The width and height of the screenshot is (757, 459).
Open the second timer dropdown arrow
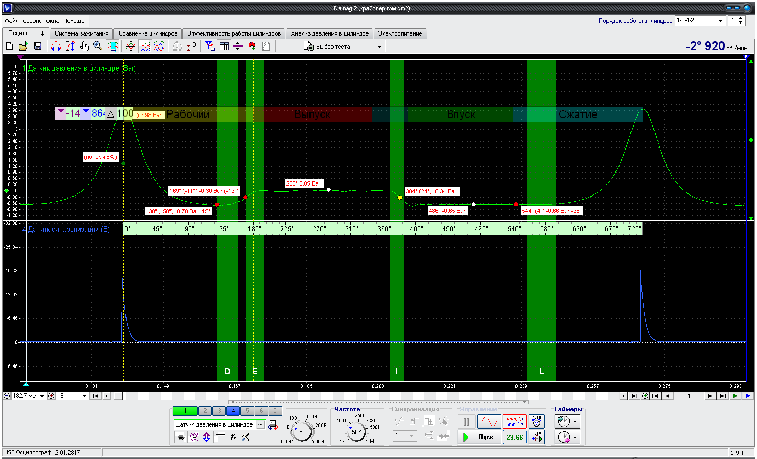click(575, 437)
